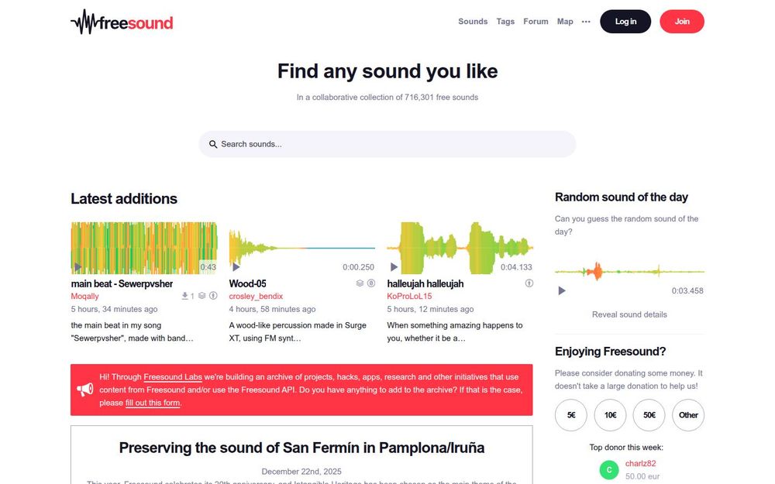Viewport: 775px width, 484px height.
Task: Expand the three-dots more menu
Action: click(586, 22)
